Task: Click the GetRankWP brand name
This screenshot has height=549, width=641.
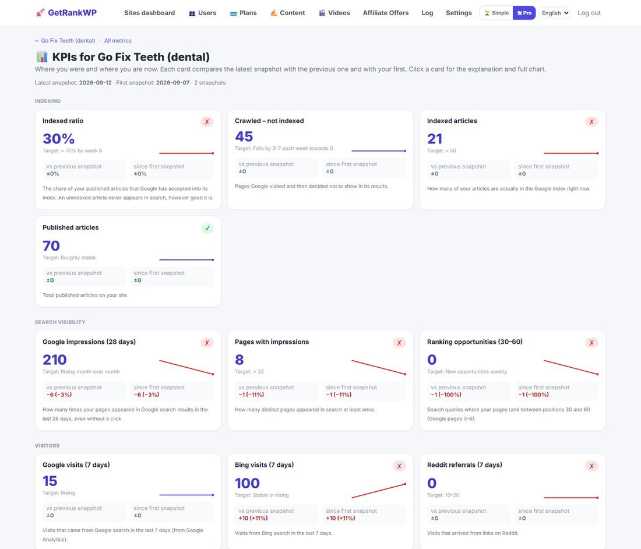Action: 72,13
